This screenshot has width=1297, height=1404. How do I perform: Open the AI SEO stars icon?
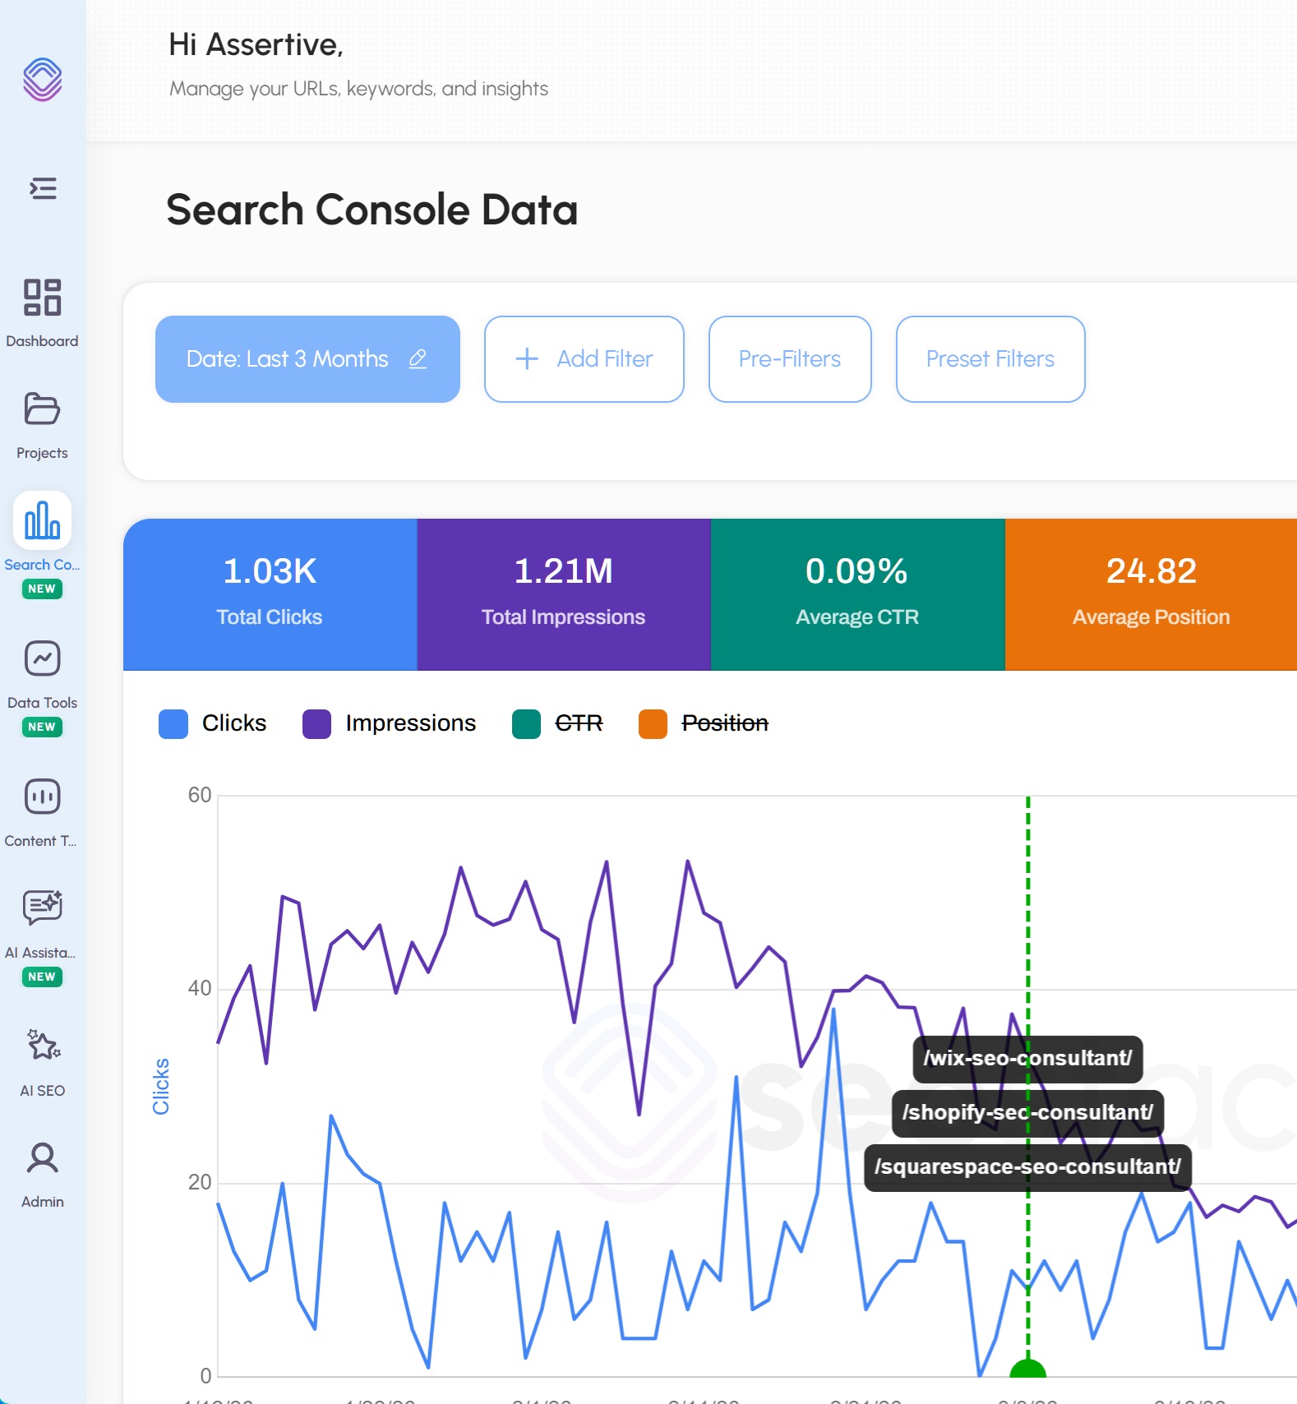[x=42, y=1046]
